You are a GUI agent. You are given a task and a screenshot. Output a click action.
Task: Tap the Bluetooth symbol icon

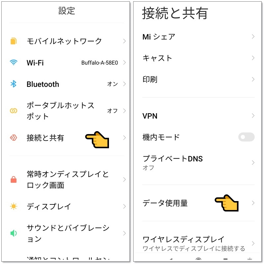click(x=13, y=84)
